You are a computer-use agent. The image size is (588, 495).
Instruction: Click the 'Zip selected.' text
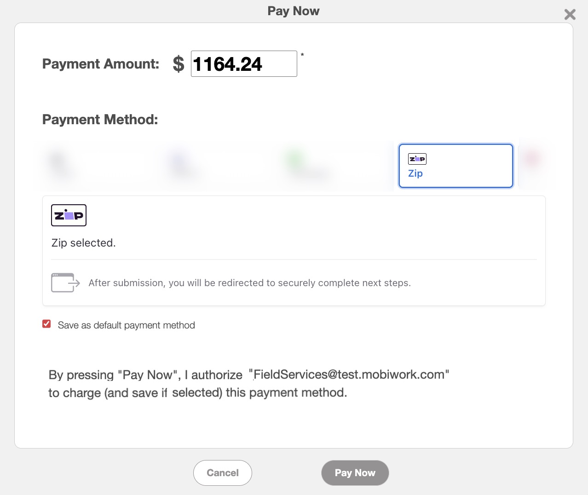tap(83, 243)
